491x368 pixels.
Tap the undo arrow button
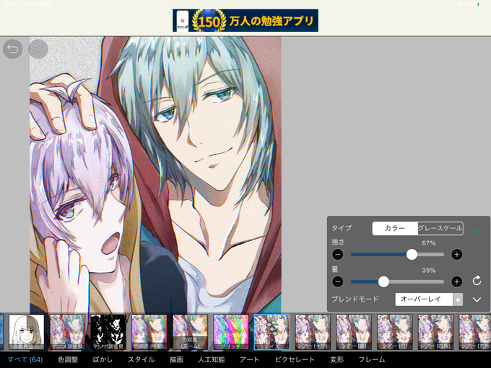tap(13, 49)
